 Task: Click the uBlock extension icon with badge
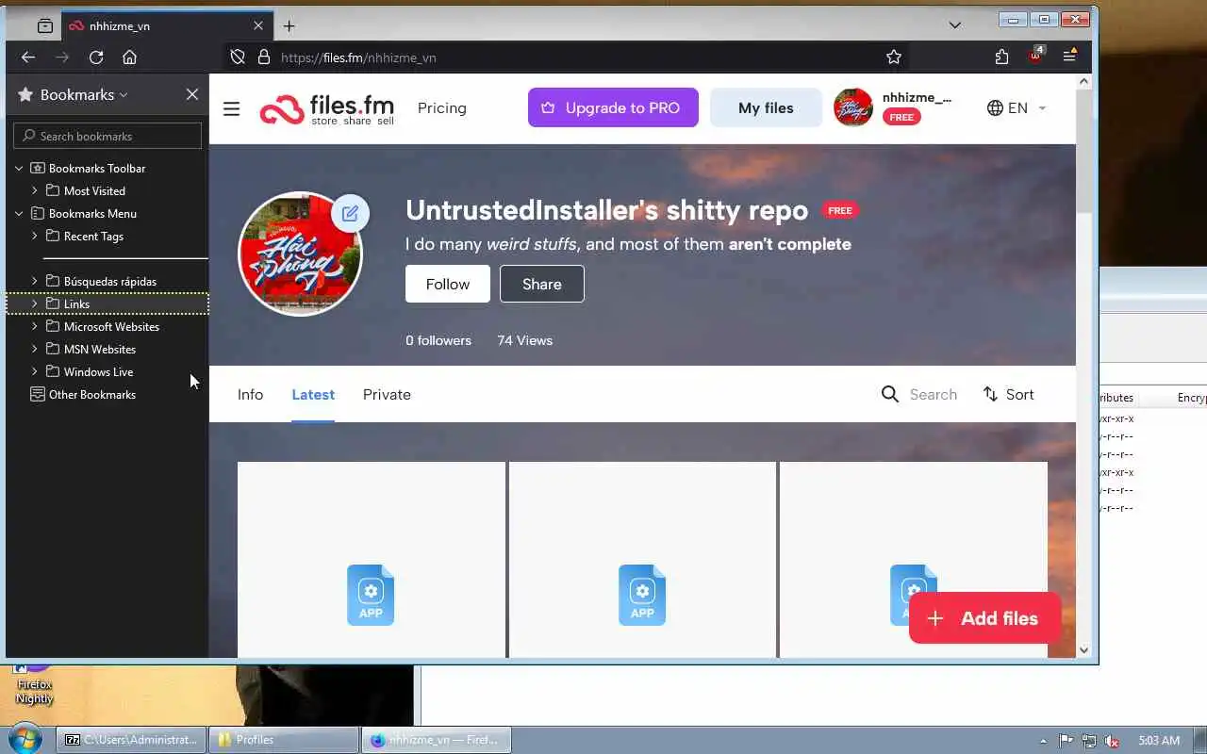pyautogui.click(x=1035, y=56)
